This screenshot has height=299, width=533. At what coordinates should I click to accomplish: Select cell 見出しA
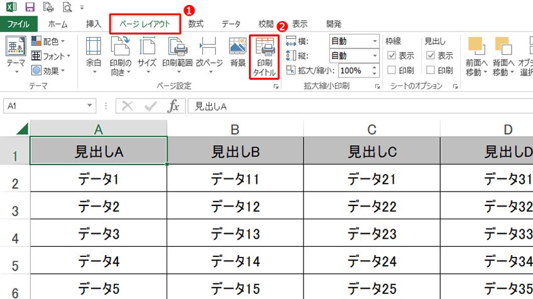[x=99, y=151]
